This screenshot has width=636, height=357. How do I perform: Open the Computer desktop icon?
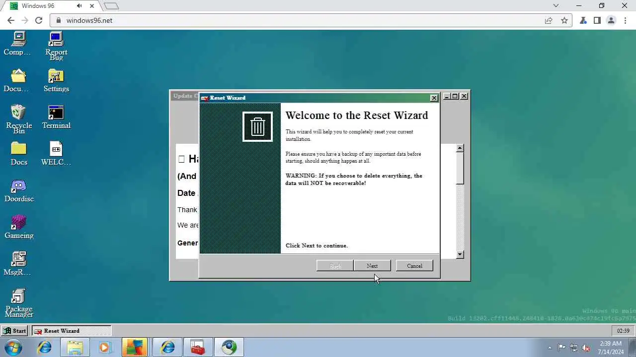18,44
